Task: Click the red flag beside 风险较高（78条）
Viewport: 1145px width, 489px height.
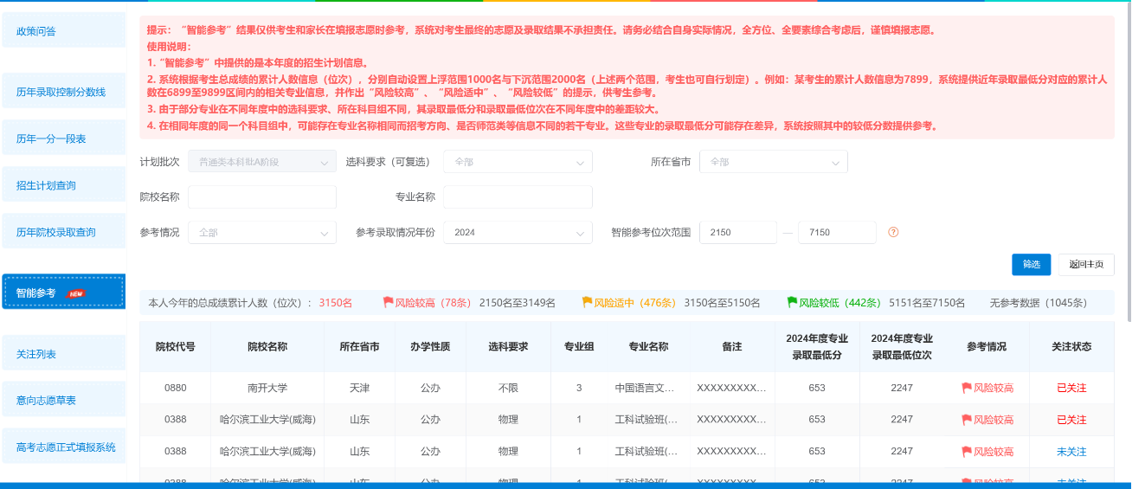Action: point(388,303)
